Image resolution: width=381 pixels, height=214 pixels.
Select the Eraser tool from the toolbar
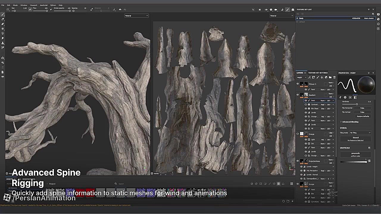(3, 20)
